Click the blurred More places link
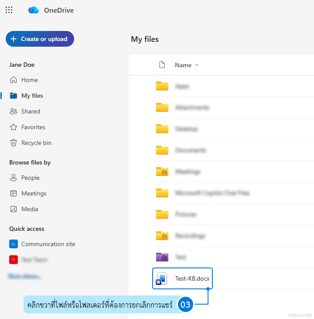This screenshot has height=319, width=314. 24,276
